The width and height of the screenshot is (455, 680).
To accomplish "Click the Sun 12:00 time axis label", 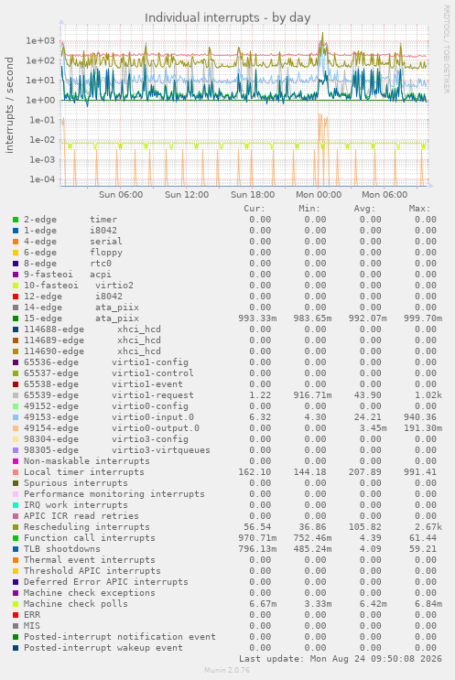I will point(187,195).
